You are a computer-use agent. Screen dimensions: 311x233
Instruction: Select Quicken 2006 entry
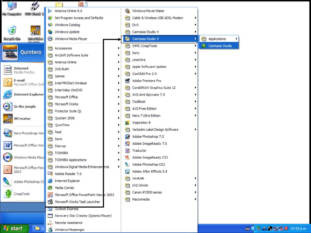[84, 118]
